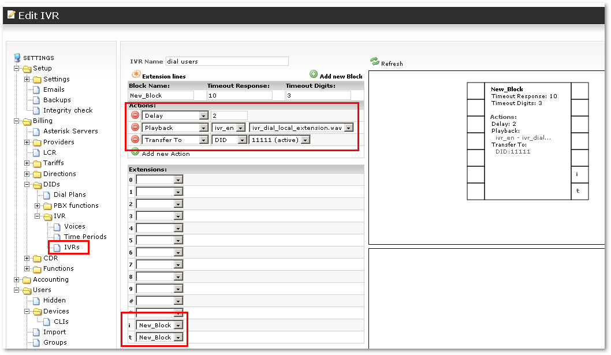Viewport: 611px width, 355px height.
Task: Select Dial Plans in the sidebar
Action: tap(69, 195)
